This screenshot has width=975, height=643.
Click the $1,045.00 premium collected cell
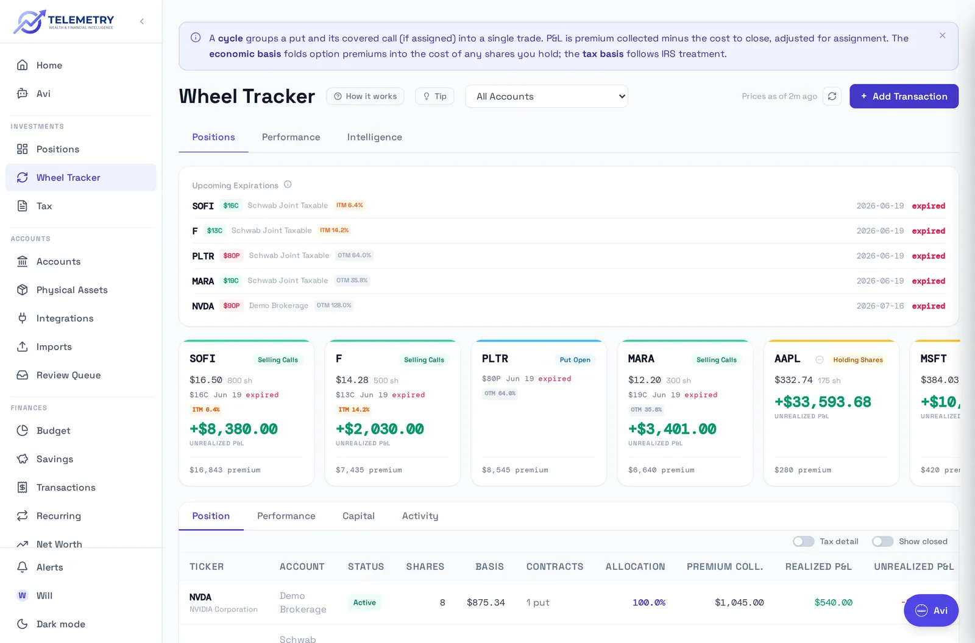click(739, 603)
